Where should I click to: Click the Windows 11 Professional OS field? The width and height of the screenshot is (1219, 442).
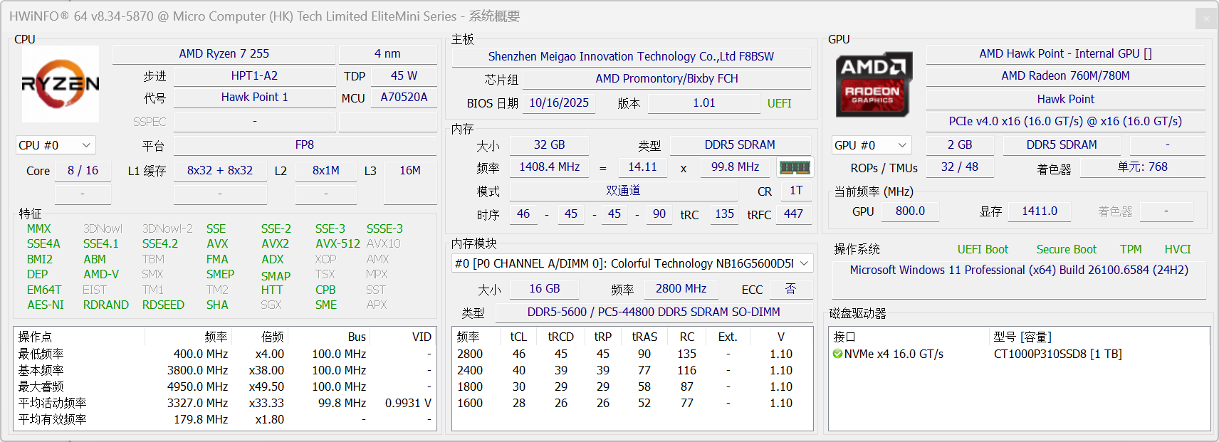(x=1018, y=270)
